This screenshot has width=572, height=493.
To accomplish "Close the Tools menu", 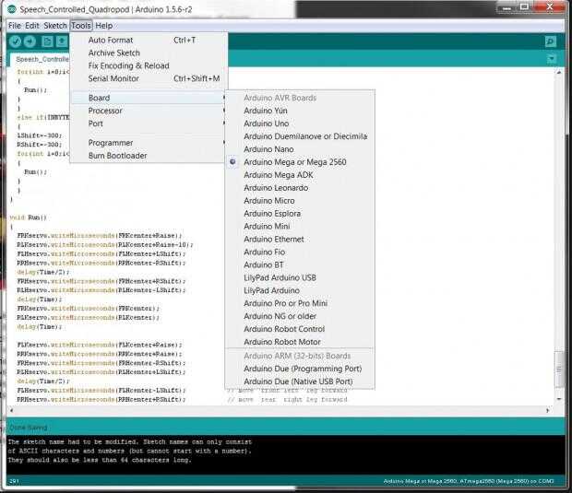I will 81,26.
